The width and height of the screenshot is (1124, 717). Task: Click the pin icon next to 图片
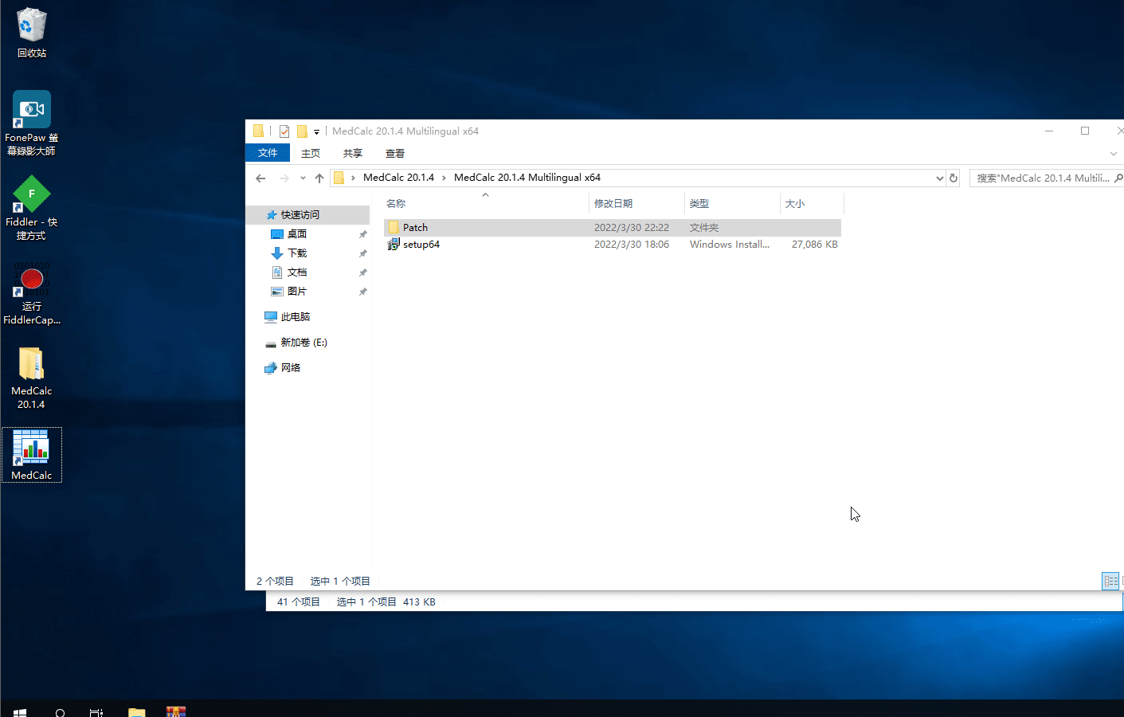(x=363, y=292)
